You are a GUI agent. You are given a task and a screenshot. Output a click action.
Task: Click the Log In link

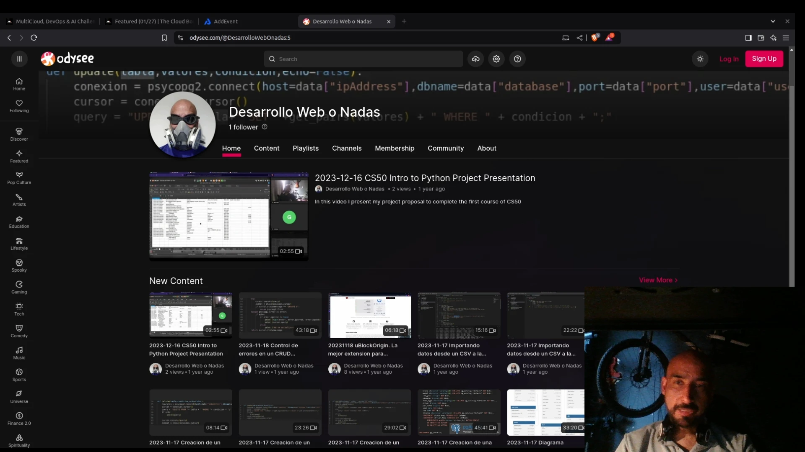[x=729, y=59]
